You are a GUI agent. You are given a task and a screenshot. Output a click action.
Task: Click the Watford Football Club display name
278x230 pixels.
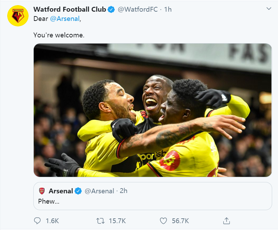(x=69, y=10)
